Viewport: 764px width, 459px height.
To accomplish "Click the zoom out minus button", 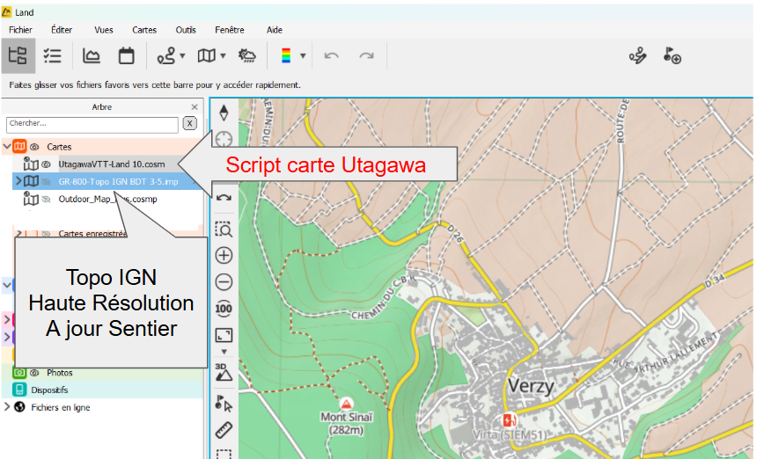I will tap(224, 282).
